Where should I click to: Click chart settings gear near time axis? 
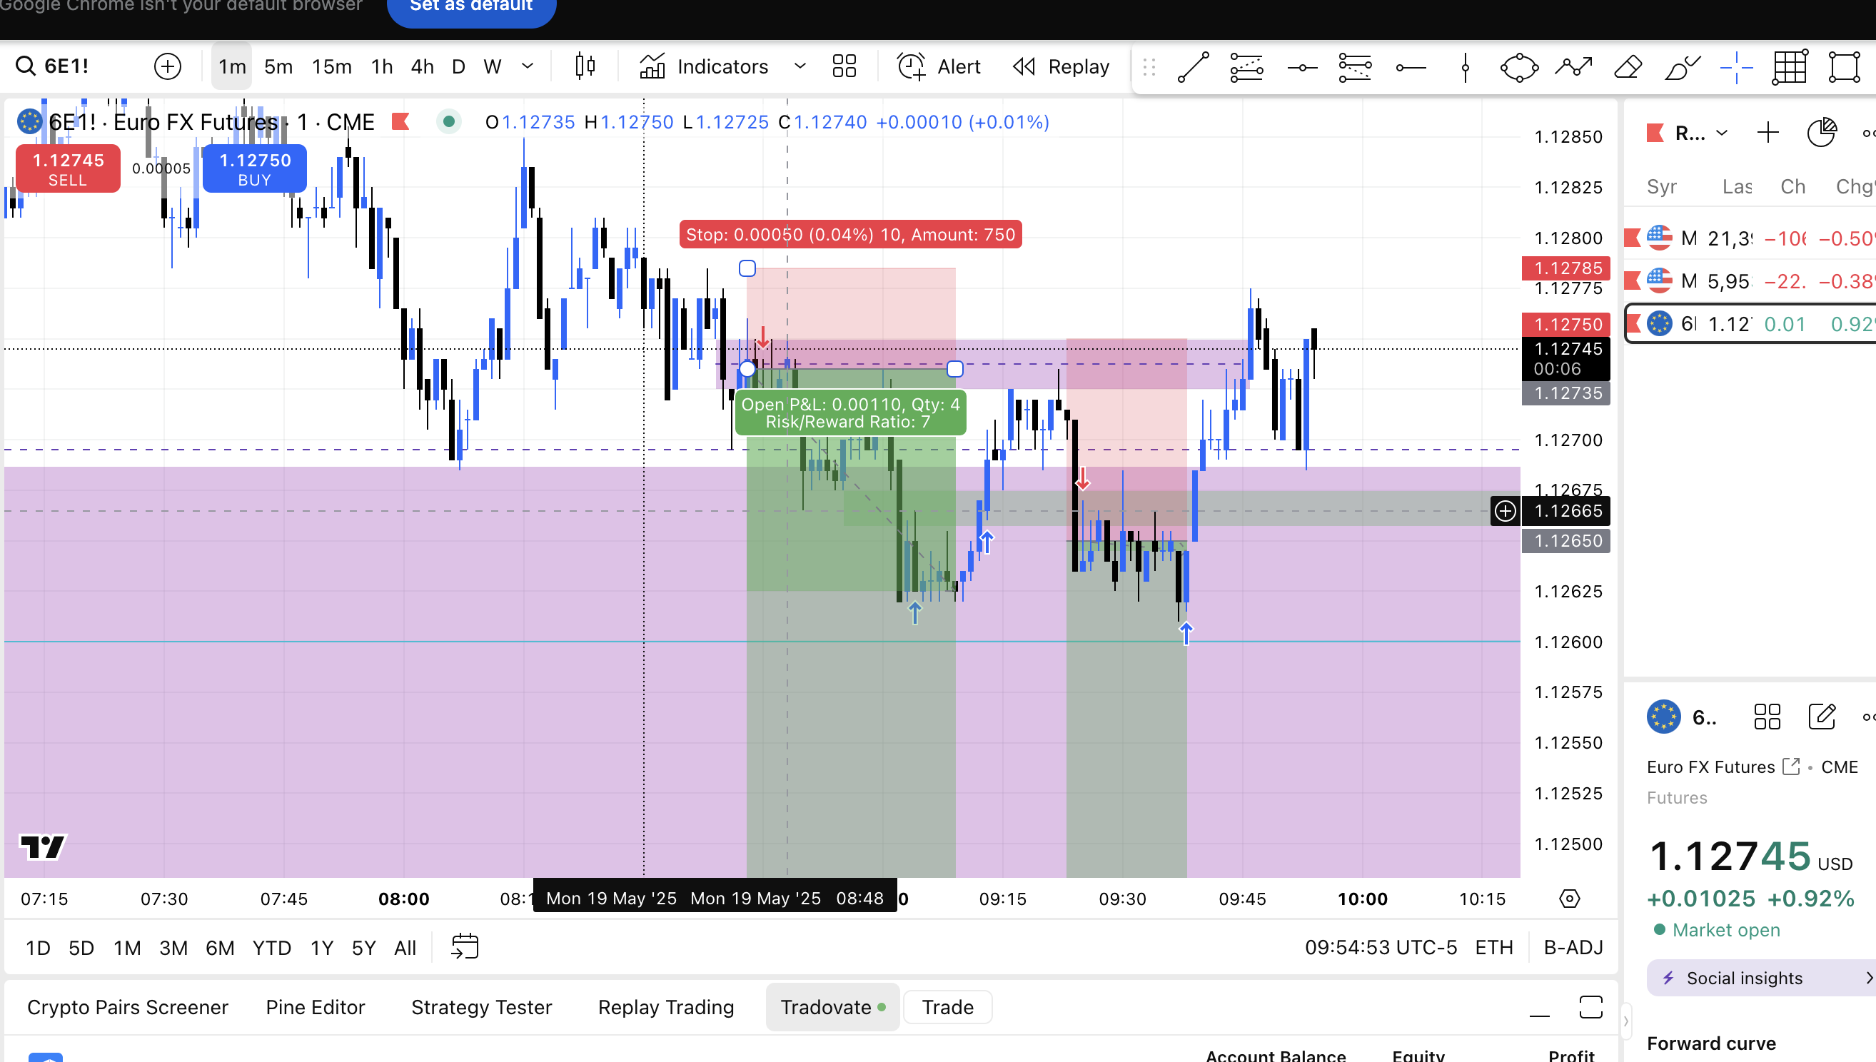point(1569,899)
